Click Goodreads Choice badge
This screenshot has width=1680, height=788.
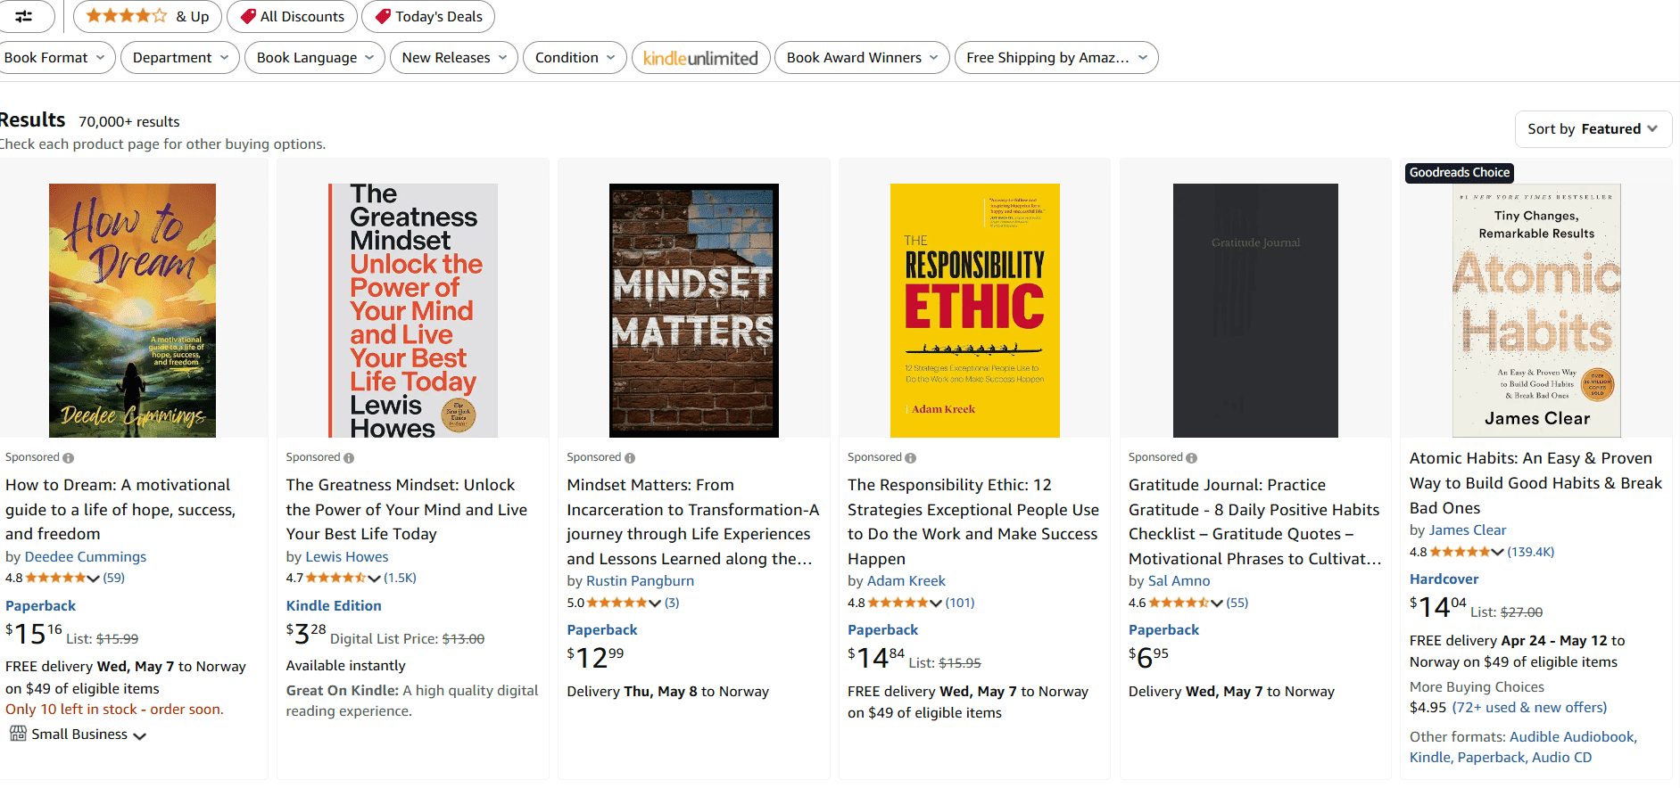click(x=1460, y=173)
